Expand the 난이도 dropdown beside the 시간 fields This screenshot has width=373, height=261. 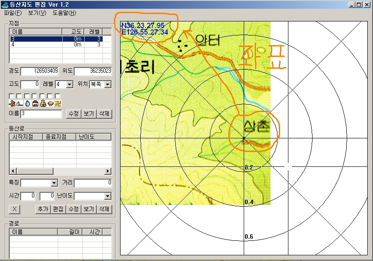point(107,196)
